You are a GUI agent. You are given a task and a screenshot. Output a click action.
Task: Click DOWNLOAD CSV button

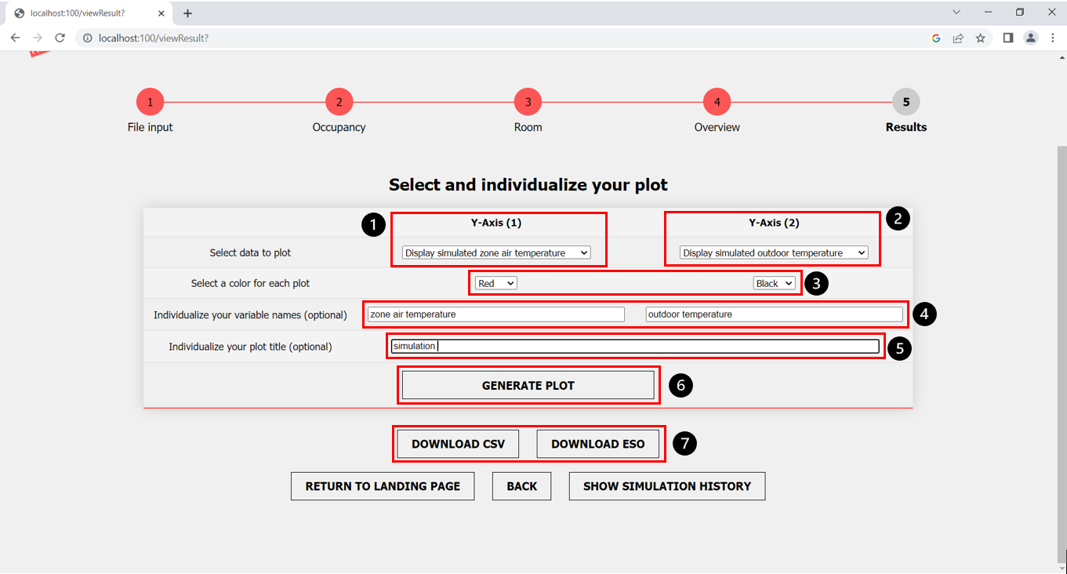click(458, 444)
